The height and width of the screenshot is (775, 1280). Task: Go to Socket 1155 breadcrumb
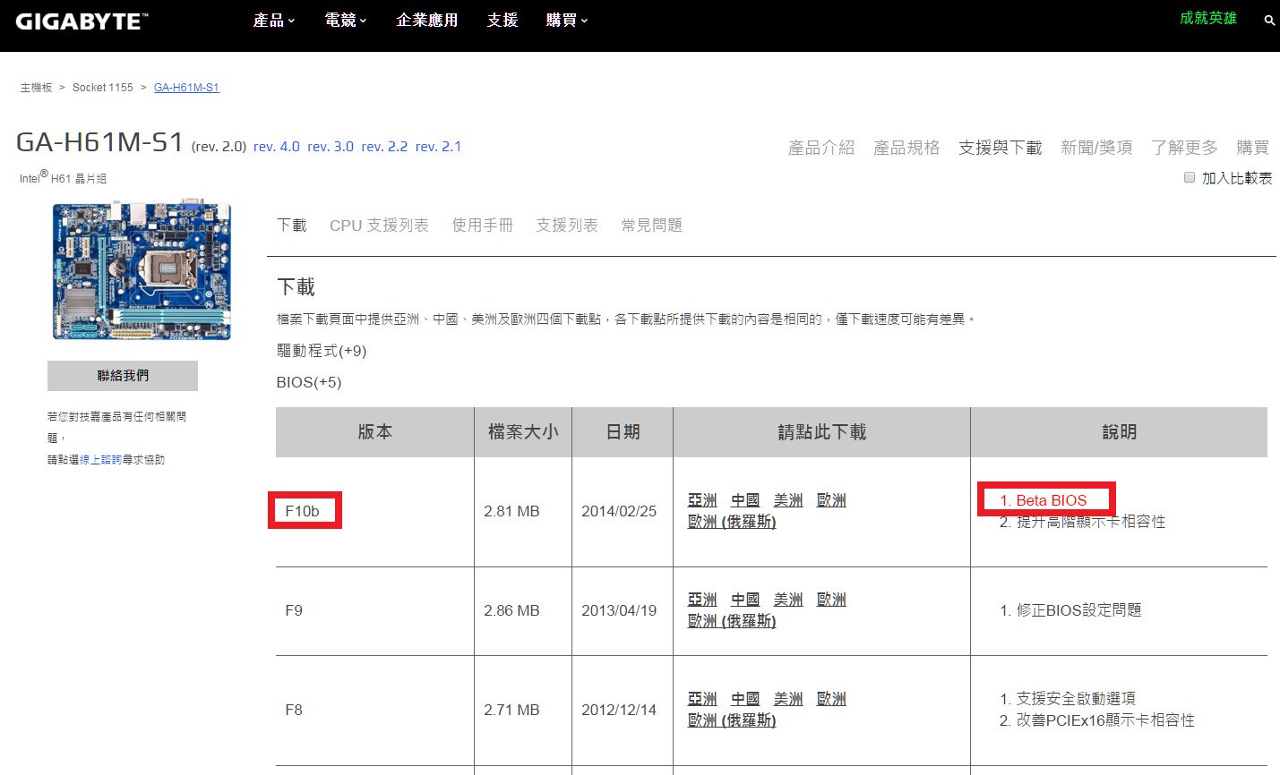[x=102, y=88]
